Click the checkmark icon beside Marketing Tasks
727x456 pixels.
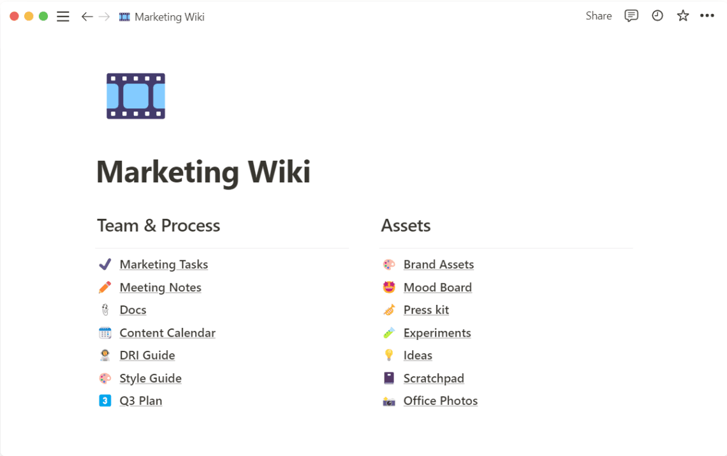tap(105, 264)
